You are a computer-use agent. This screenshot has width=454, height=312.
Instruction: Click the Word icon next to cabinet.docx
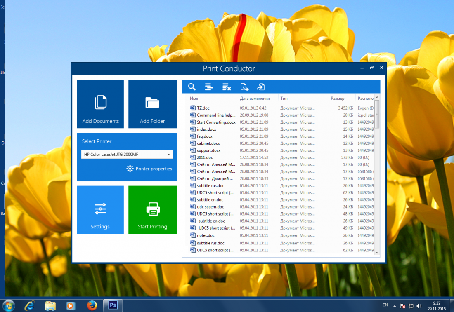point(193,143)
